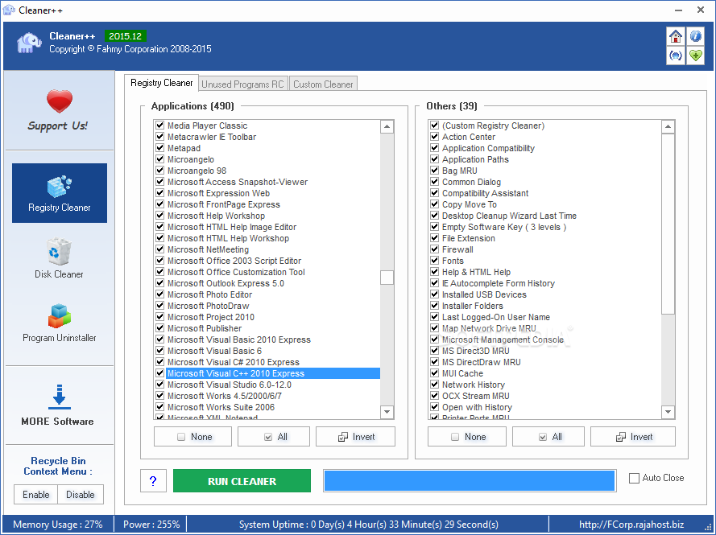Image resolution: width=716 pixels, height=535 pixels.
Task: Click None button under Others list
Action: [x=466, y=437]
